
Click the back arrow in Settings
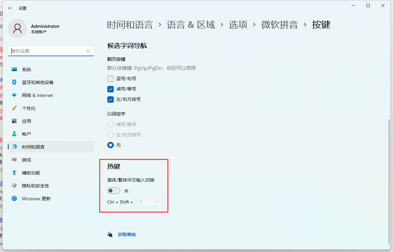pyautogui.click(x=10, y=8)
